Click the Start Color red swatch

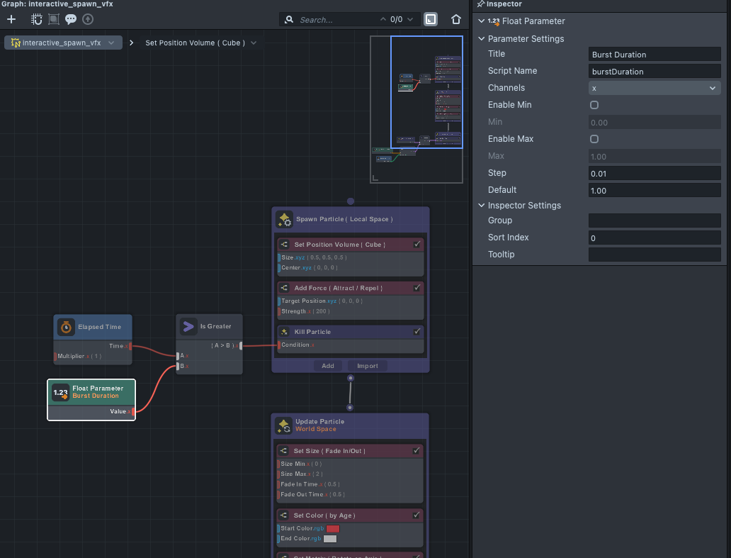click(x=332, y=528)
